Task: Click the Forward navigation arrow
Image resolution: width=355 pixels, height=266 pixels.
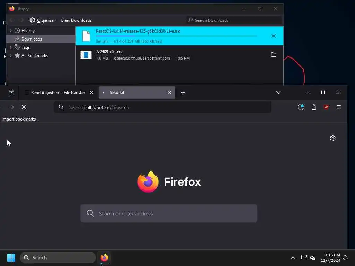Action: [x=11, y=107]
